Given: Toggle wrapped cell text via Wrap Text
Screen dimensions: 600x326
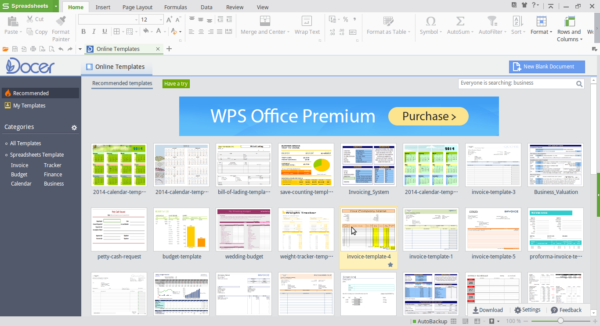Looking at the screenshot, I should tap(307, 25).
